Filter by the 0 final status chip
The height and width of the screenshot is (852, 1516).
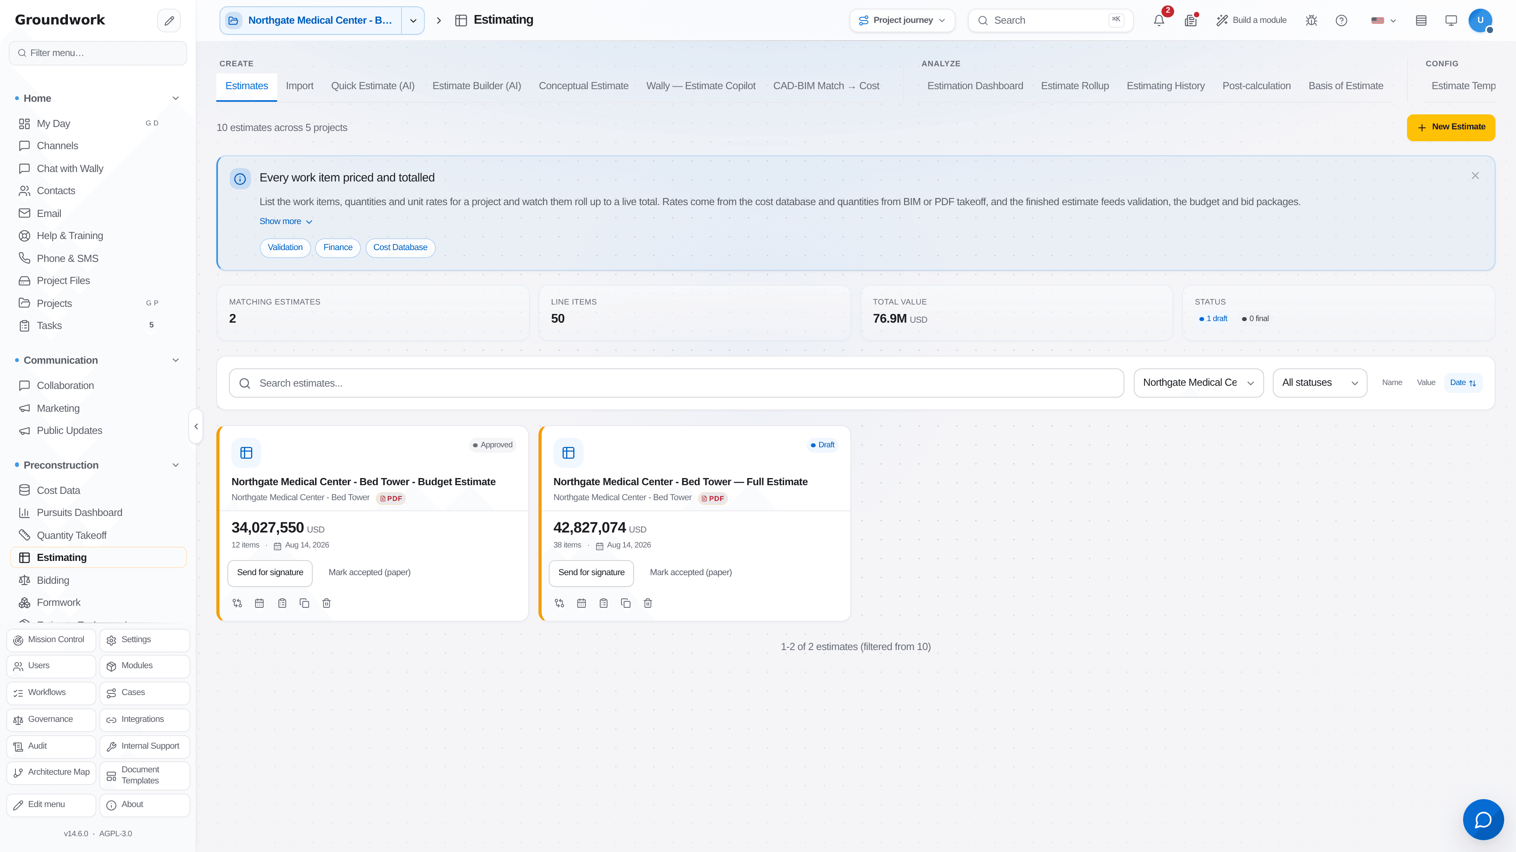coord(1255,319)
